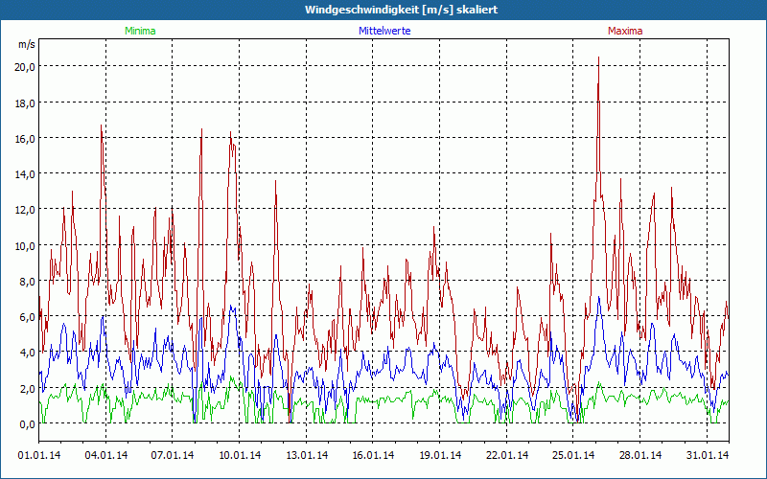
Task: Select the green 'Minima' legend label
Action: point(140,31)
